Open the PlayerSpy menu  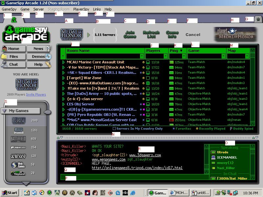pyautogui.click(x=81, y=10)
